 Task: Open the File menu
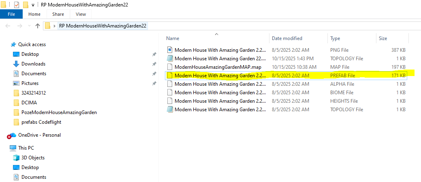11,14
